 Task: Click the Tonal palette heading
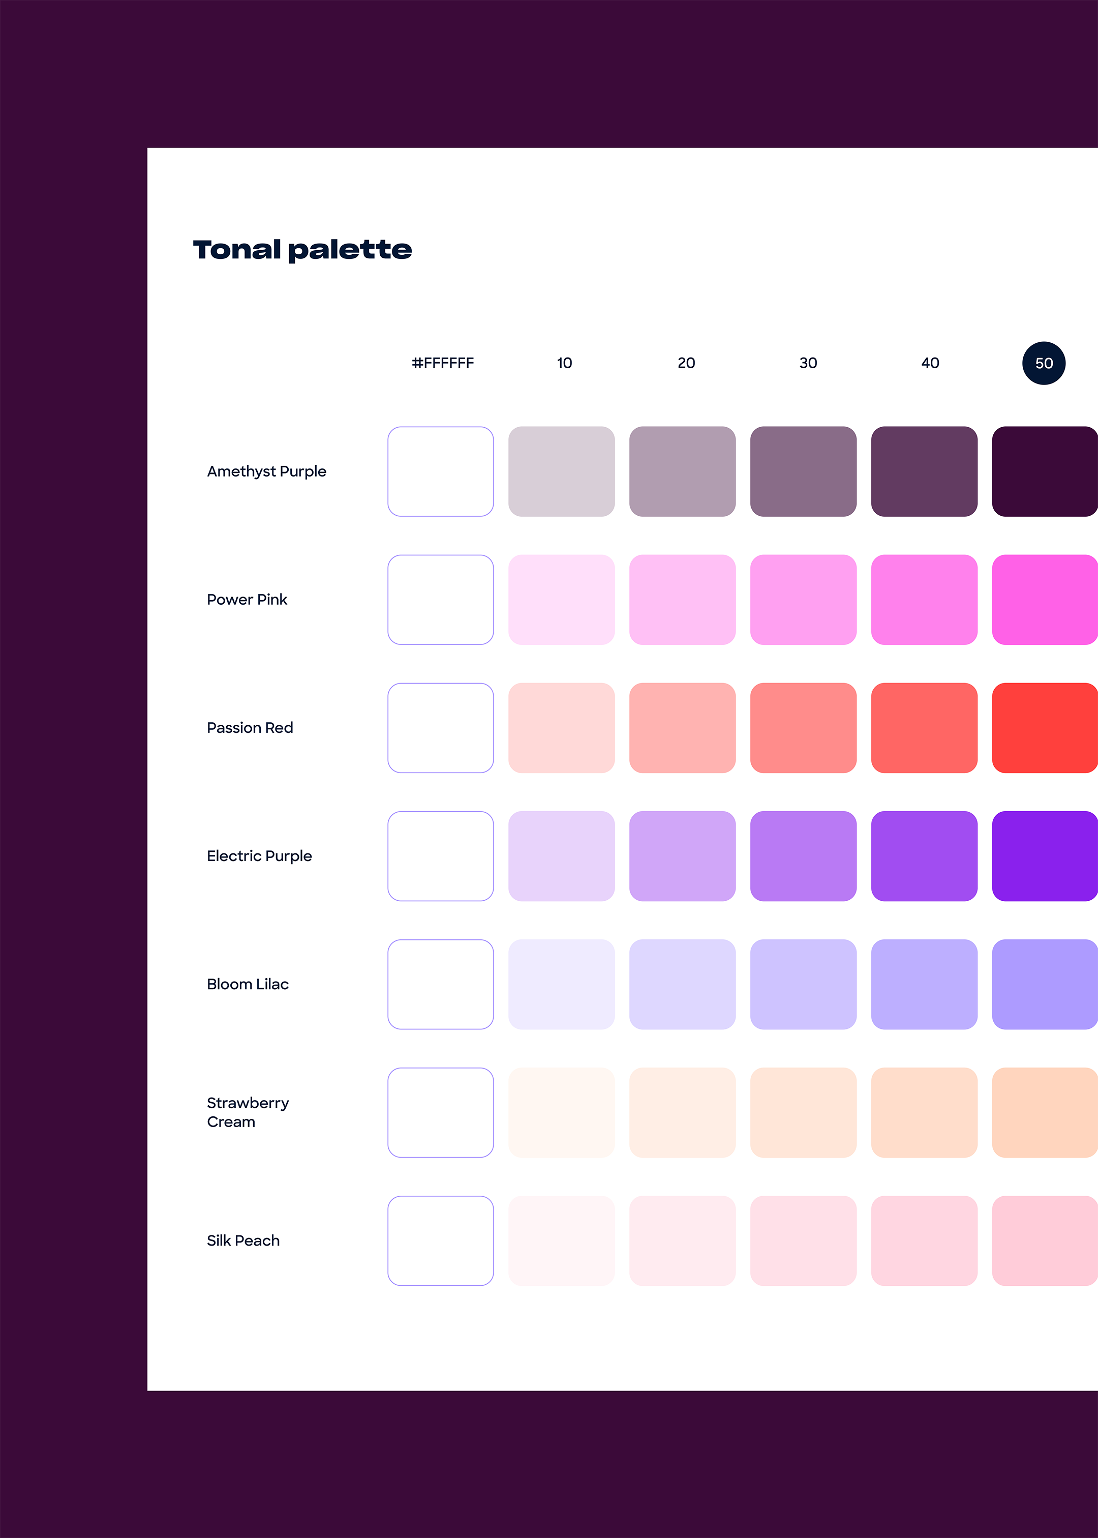[x=302, y=250]
